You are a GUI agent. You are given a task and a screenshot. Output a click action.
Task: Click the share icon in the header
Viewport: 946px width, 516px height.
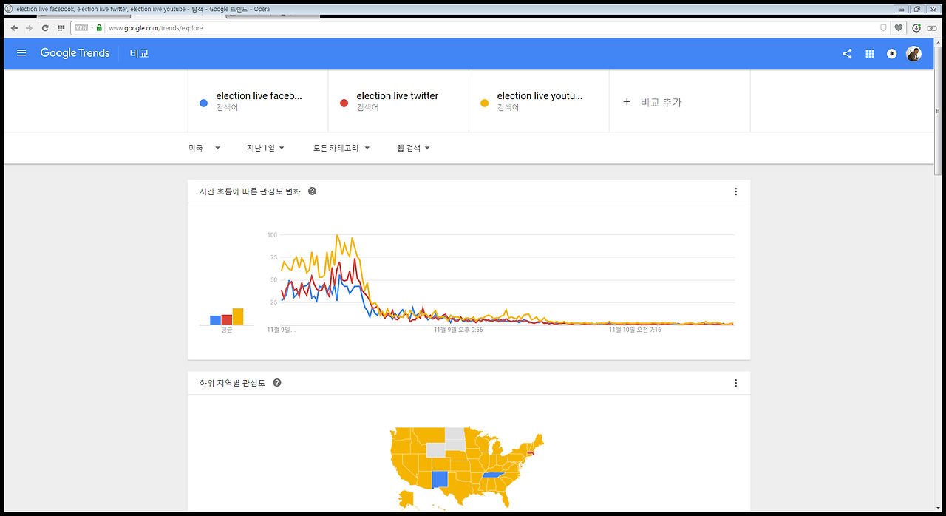[847, 52]
